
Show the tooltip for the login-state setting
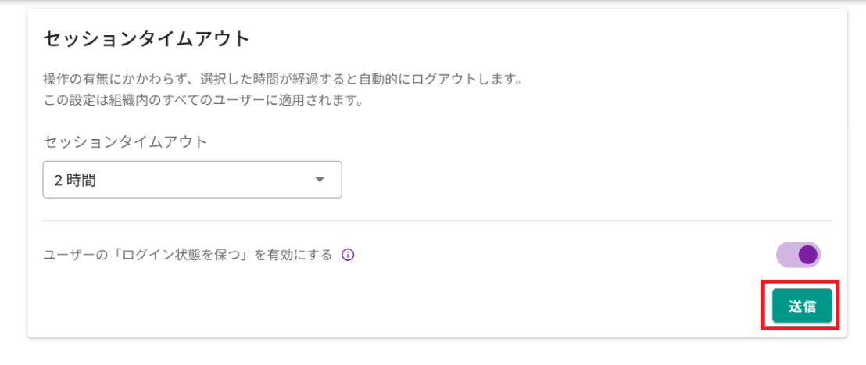click(349, 255)
